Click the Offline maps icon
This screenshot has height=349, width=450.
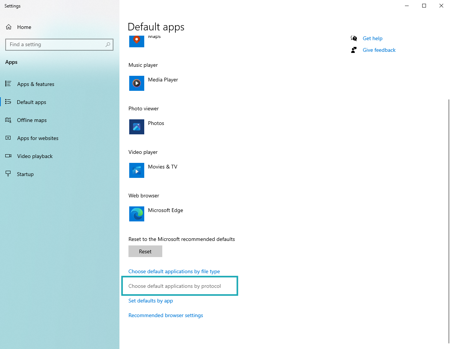(x=8, y=120)
